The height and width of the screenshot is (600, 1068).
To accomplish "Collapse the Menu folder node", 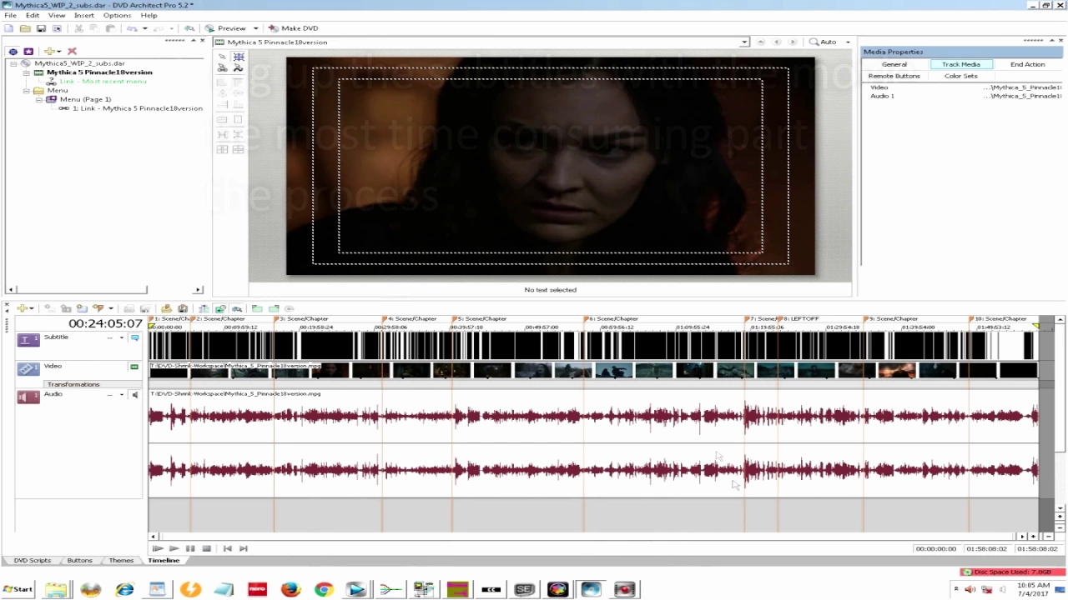I will [26, 90].
